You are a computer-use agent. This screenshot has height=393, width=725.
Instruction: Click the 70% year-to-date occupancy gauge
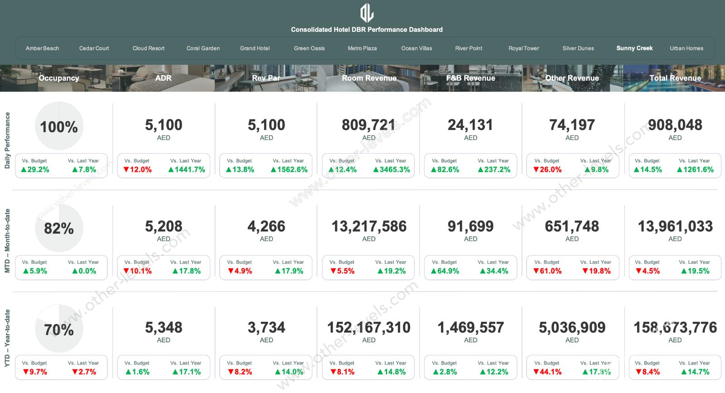click(59, 329)
